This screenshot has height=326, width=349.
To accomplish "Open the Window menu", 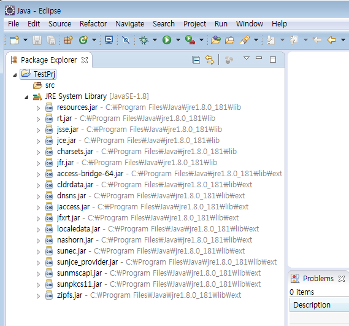I will pos(250,23).
